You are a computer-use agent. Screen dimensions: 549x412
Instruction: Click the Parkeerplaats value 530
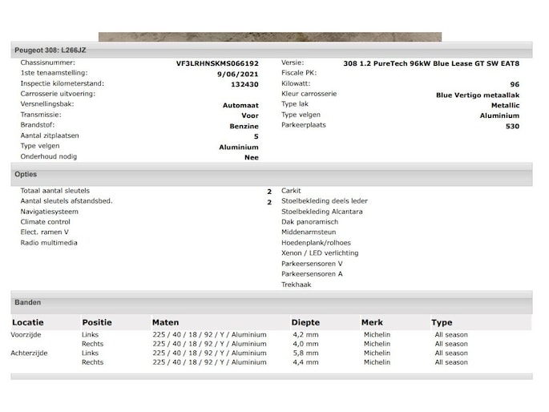(511, 127)
